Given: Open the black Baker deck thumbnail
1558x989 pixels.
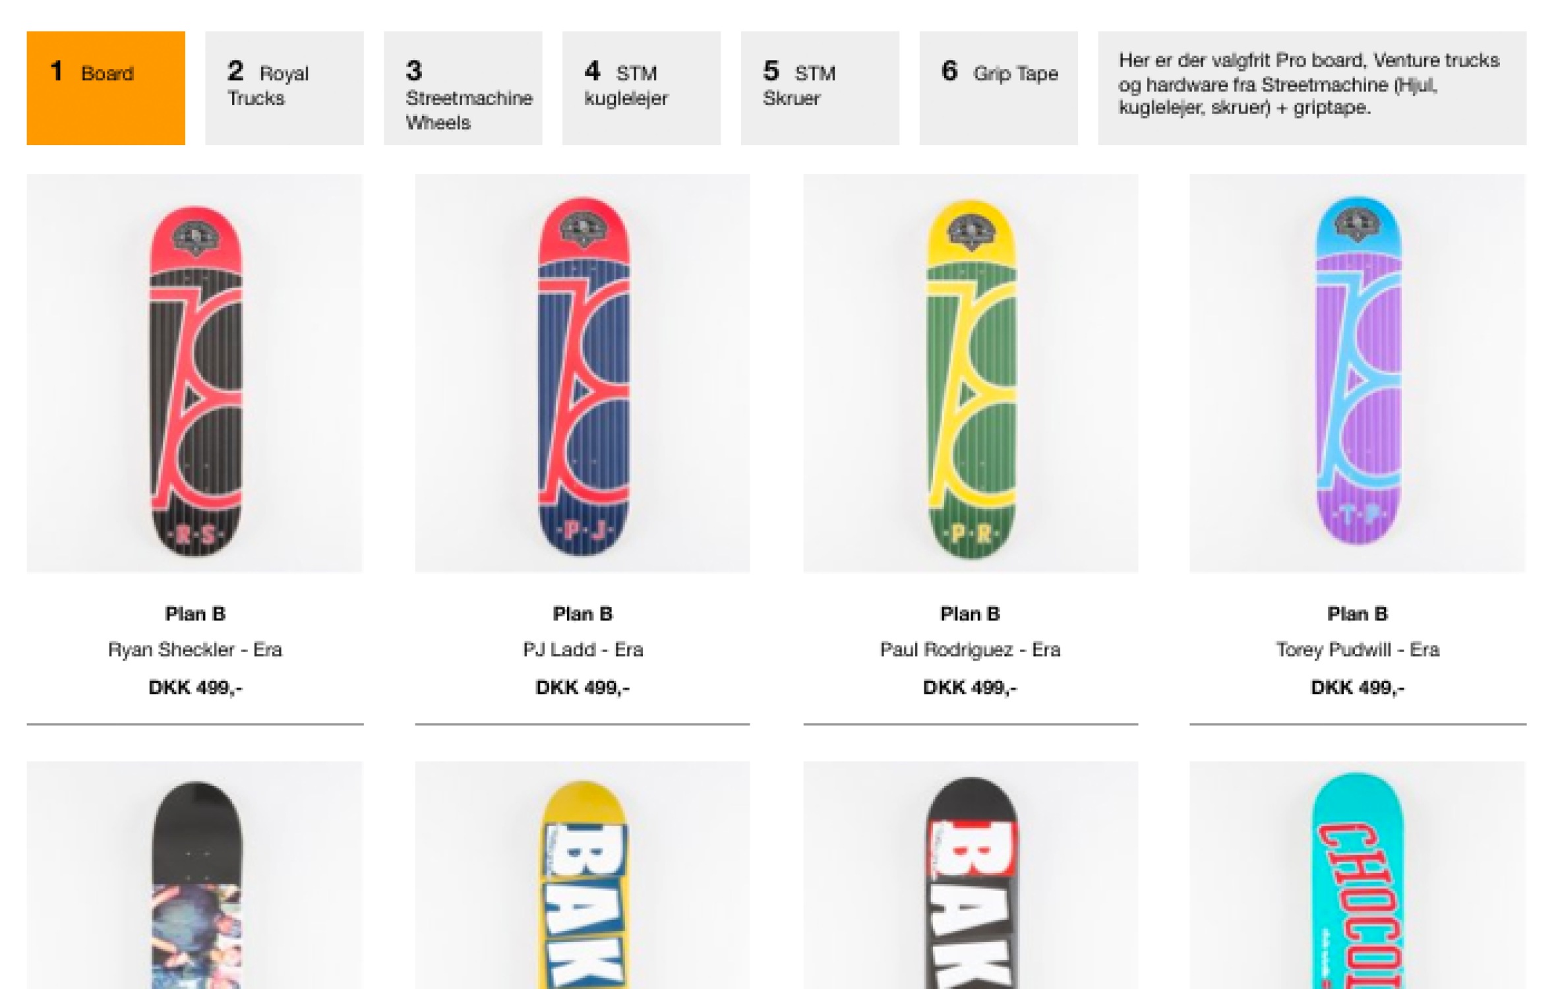Looking at the screenshot, I should 971,876.
